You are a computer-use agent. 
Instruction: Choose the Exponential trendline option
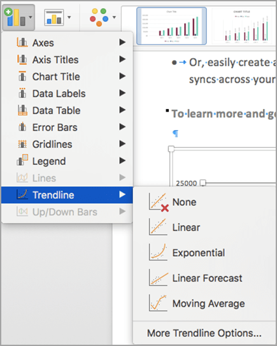(204, 252)
